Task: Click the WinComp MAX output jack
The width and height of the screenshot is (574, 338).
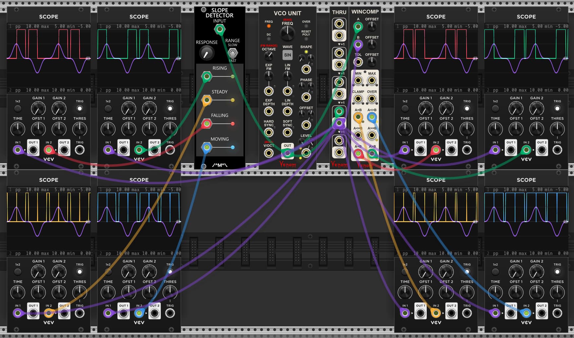Action: click(372, 80)
